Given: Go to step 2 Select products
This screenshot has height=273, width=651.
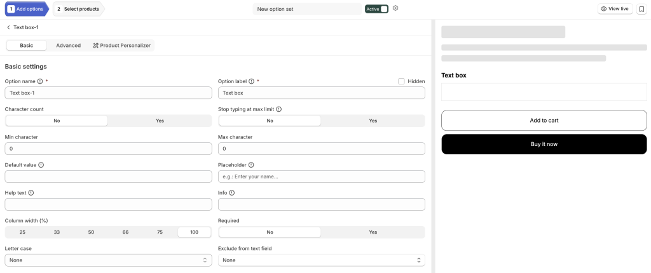Looking at the screenshot, I should click(78, 9).
